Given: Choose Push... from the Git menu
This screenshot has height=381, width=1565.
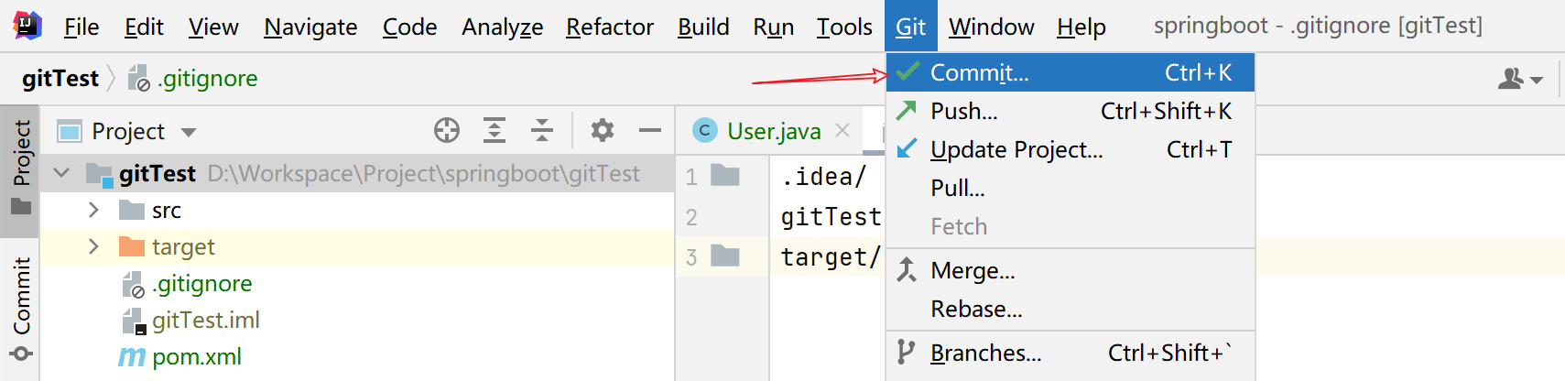Looking at the screenshot, I should pos(963,111).
